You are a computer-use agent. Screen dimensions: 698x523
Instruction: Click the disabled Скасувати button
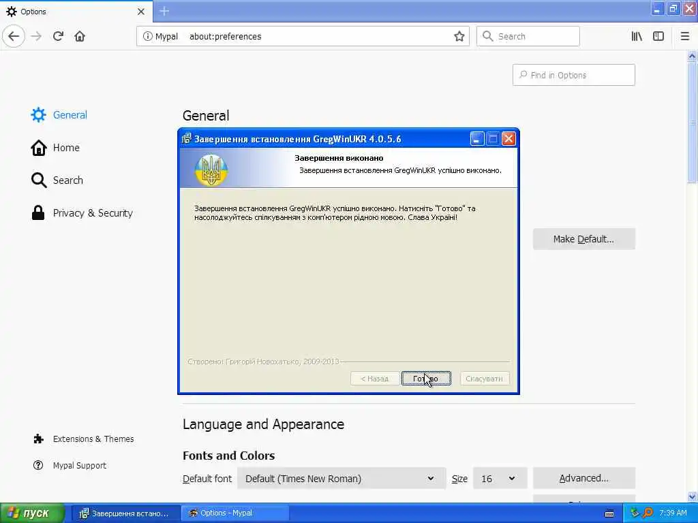(485, 379)
